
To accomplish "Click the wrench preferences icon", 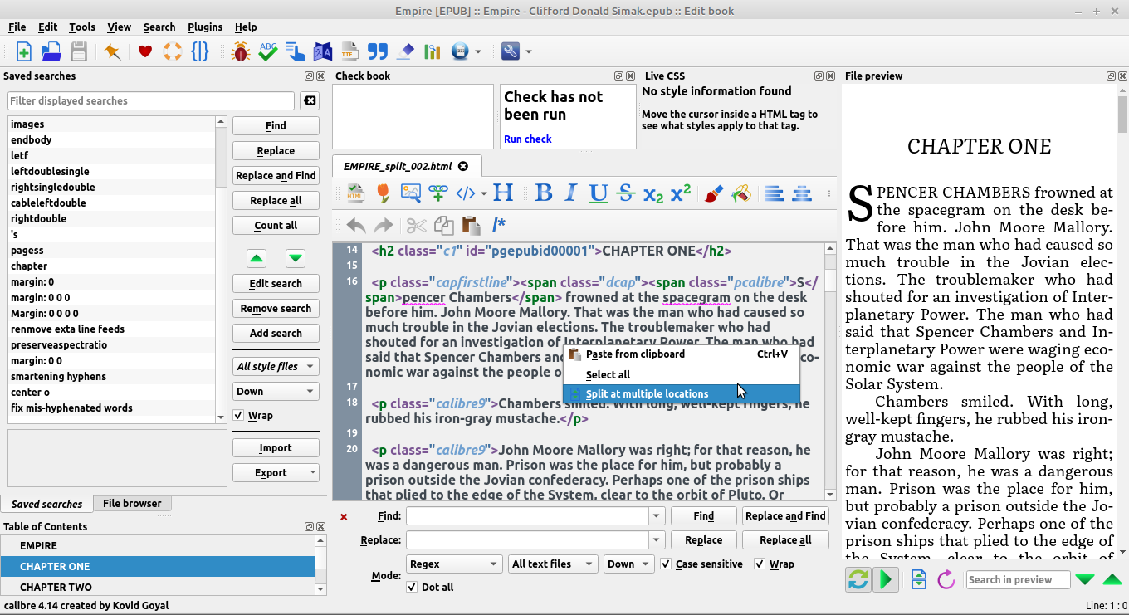I will (x=510, y=51).
